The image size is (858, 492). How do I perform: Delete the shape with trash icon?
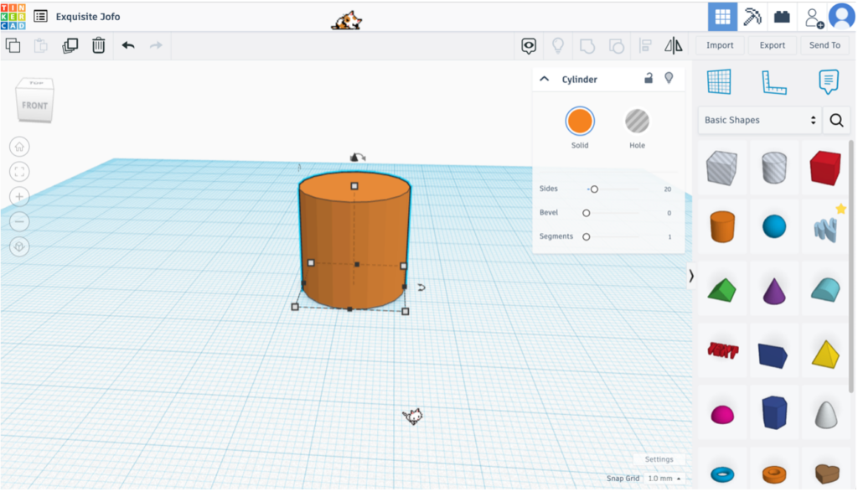99,45
